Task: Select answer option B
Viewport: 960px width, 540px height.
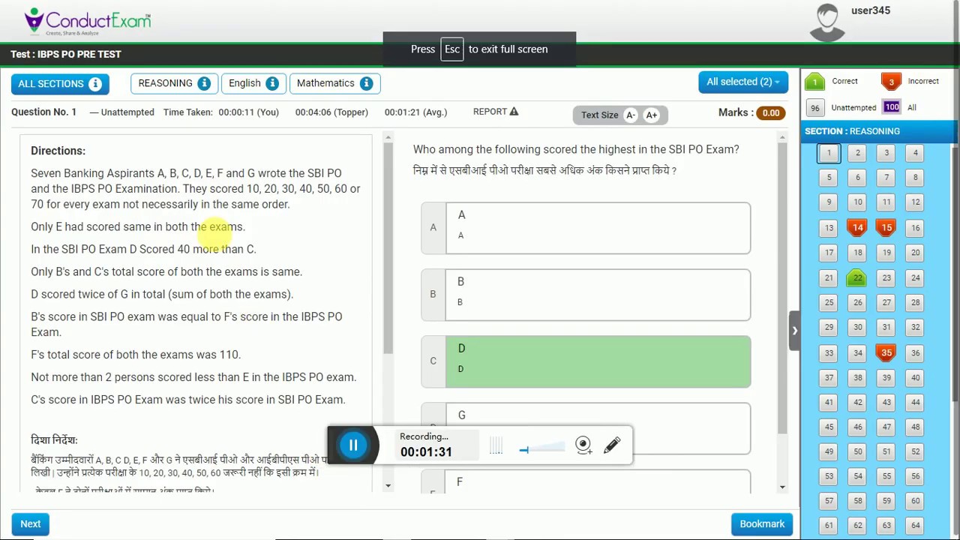Action: point(586,295)
